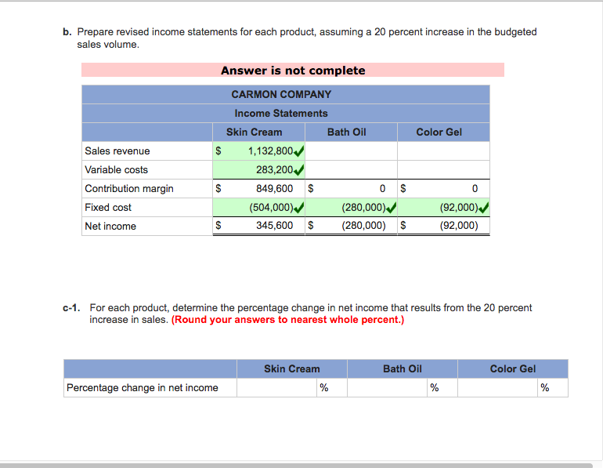603x468 pixels.
Task: Click Color Gel Variable costs input cell
Action: point(443,170)
